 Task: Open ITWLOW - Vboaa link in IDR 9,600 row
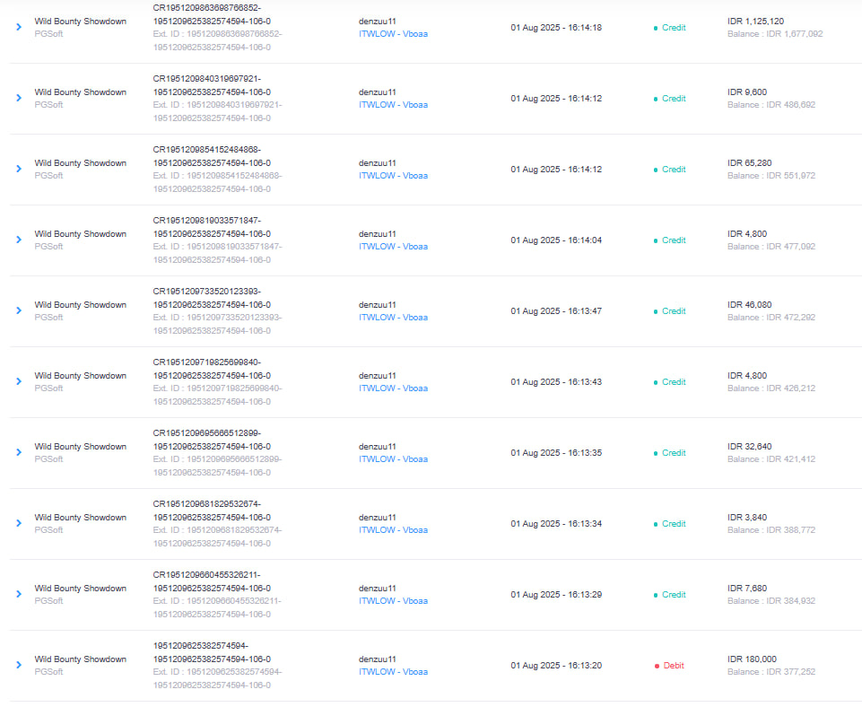coord(393,104)
